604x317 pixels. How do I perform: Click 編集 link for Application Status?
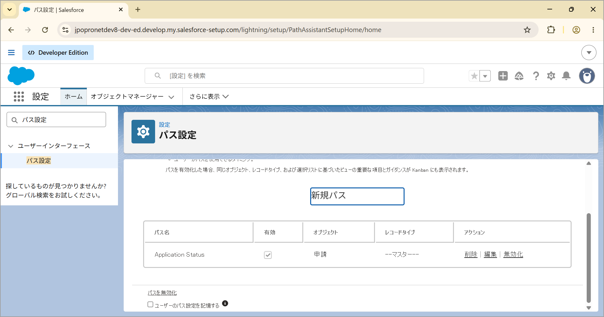click(490, 254)
